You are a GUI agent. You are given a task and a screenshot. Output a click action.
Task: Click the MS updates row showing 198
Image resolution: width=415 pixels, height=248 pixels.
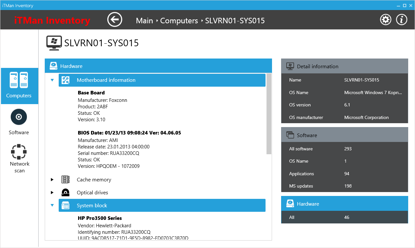345,186
